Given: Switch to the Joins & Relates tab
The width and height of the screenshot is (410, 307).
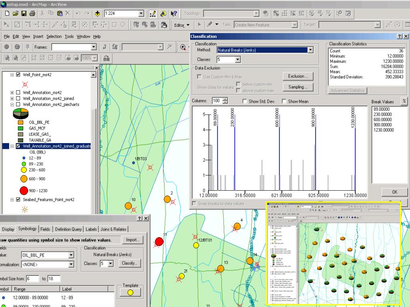Looking at the screenshot, I should coord(113,229).
